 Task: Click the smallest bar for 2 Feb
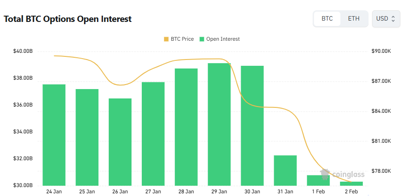(352, 183)
